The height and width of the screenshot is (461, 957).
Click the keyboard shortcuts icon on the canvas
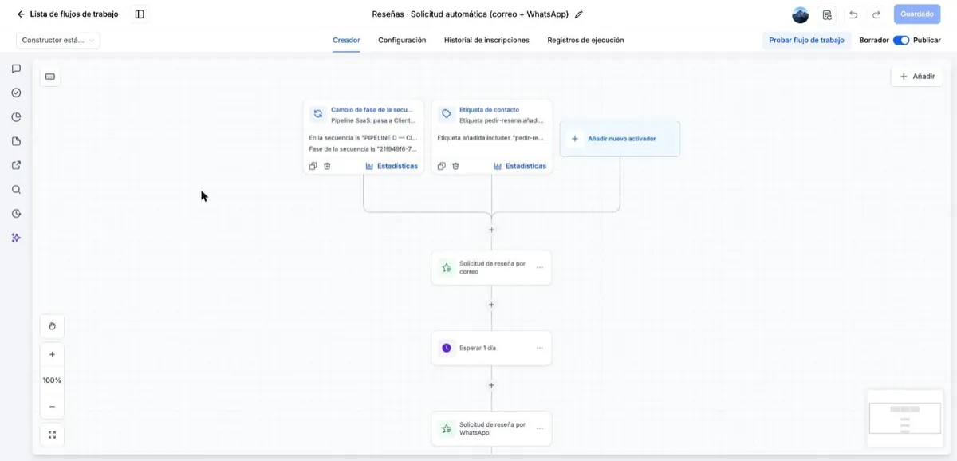point(50,77)
